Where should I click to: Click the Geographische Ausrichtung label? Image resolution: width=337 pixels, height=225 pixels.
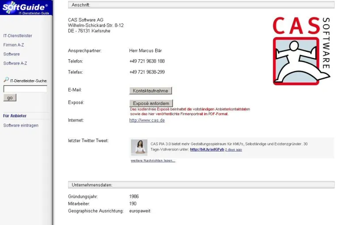click(x=96, y=211)
